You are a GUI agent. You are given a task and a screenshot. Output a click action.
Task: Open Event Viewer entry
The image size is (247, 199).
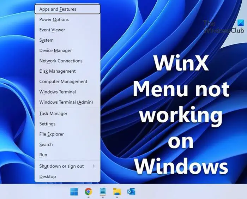(67, 30)
